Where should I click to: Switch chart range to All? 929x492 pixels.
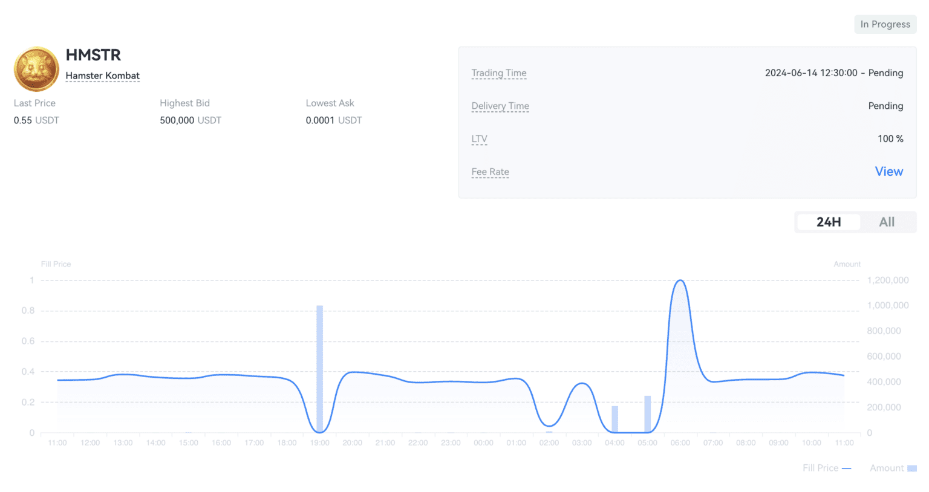coord(886,222)
